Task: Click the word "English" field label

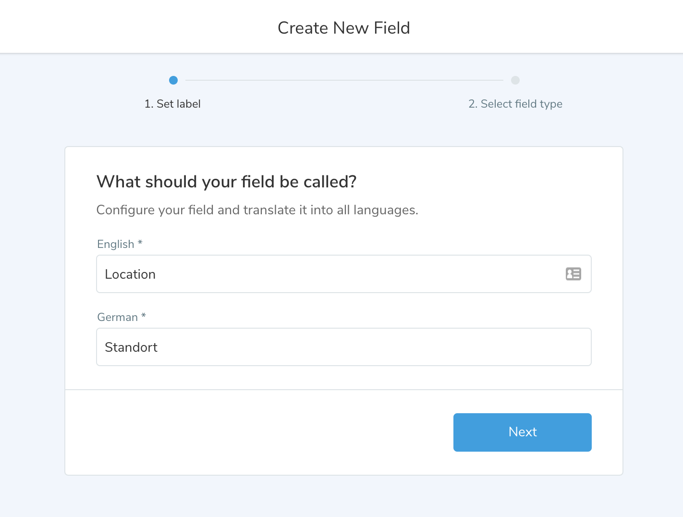Action: (x=115, y=244)
